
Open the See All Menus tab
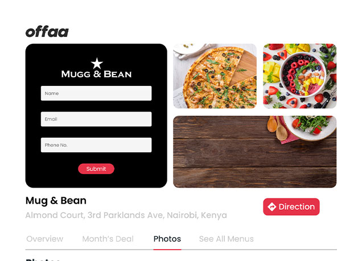[227, 239]
